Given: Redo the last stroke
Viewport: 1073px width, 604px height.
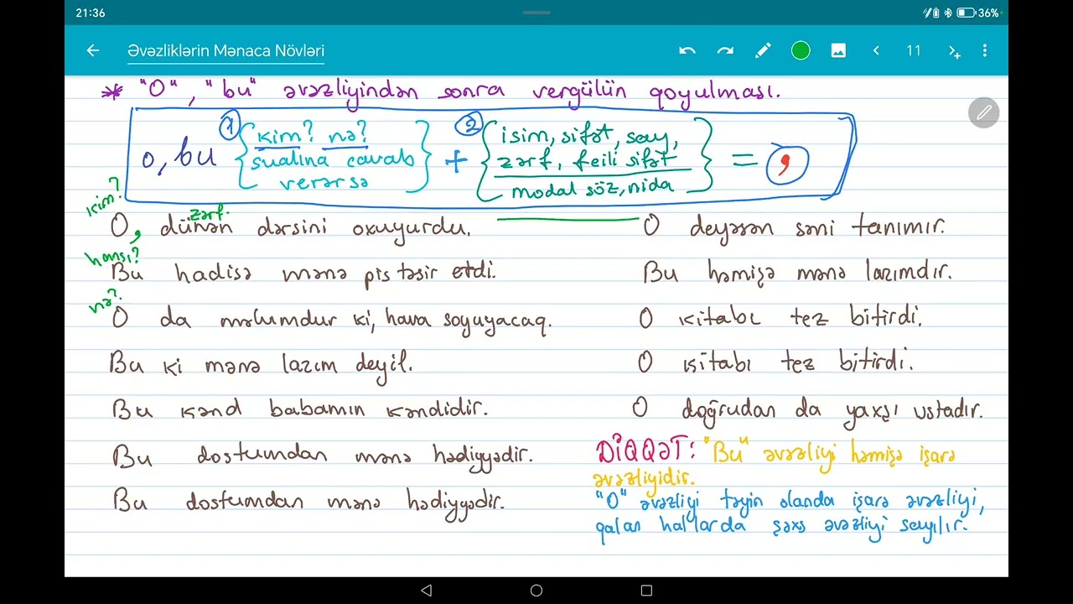Looking at the screenshot, I should coord(725,51).
